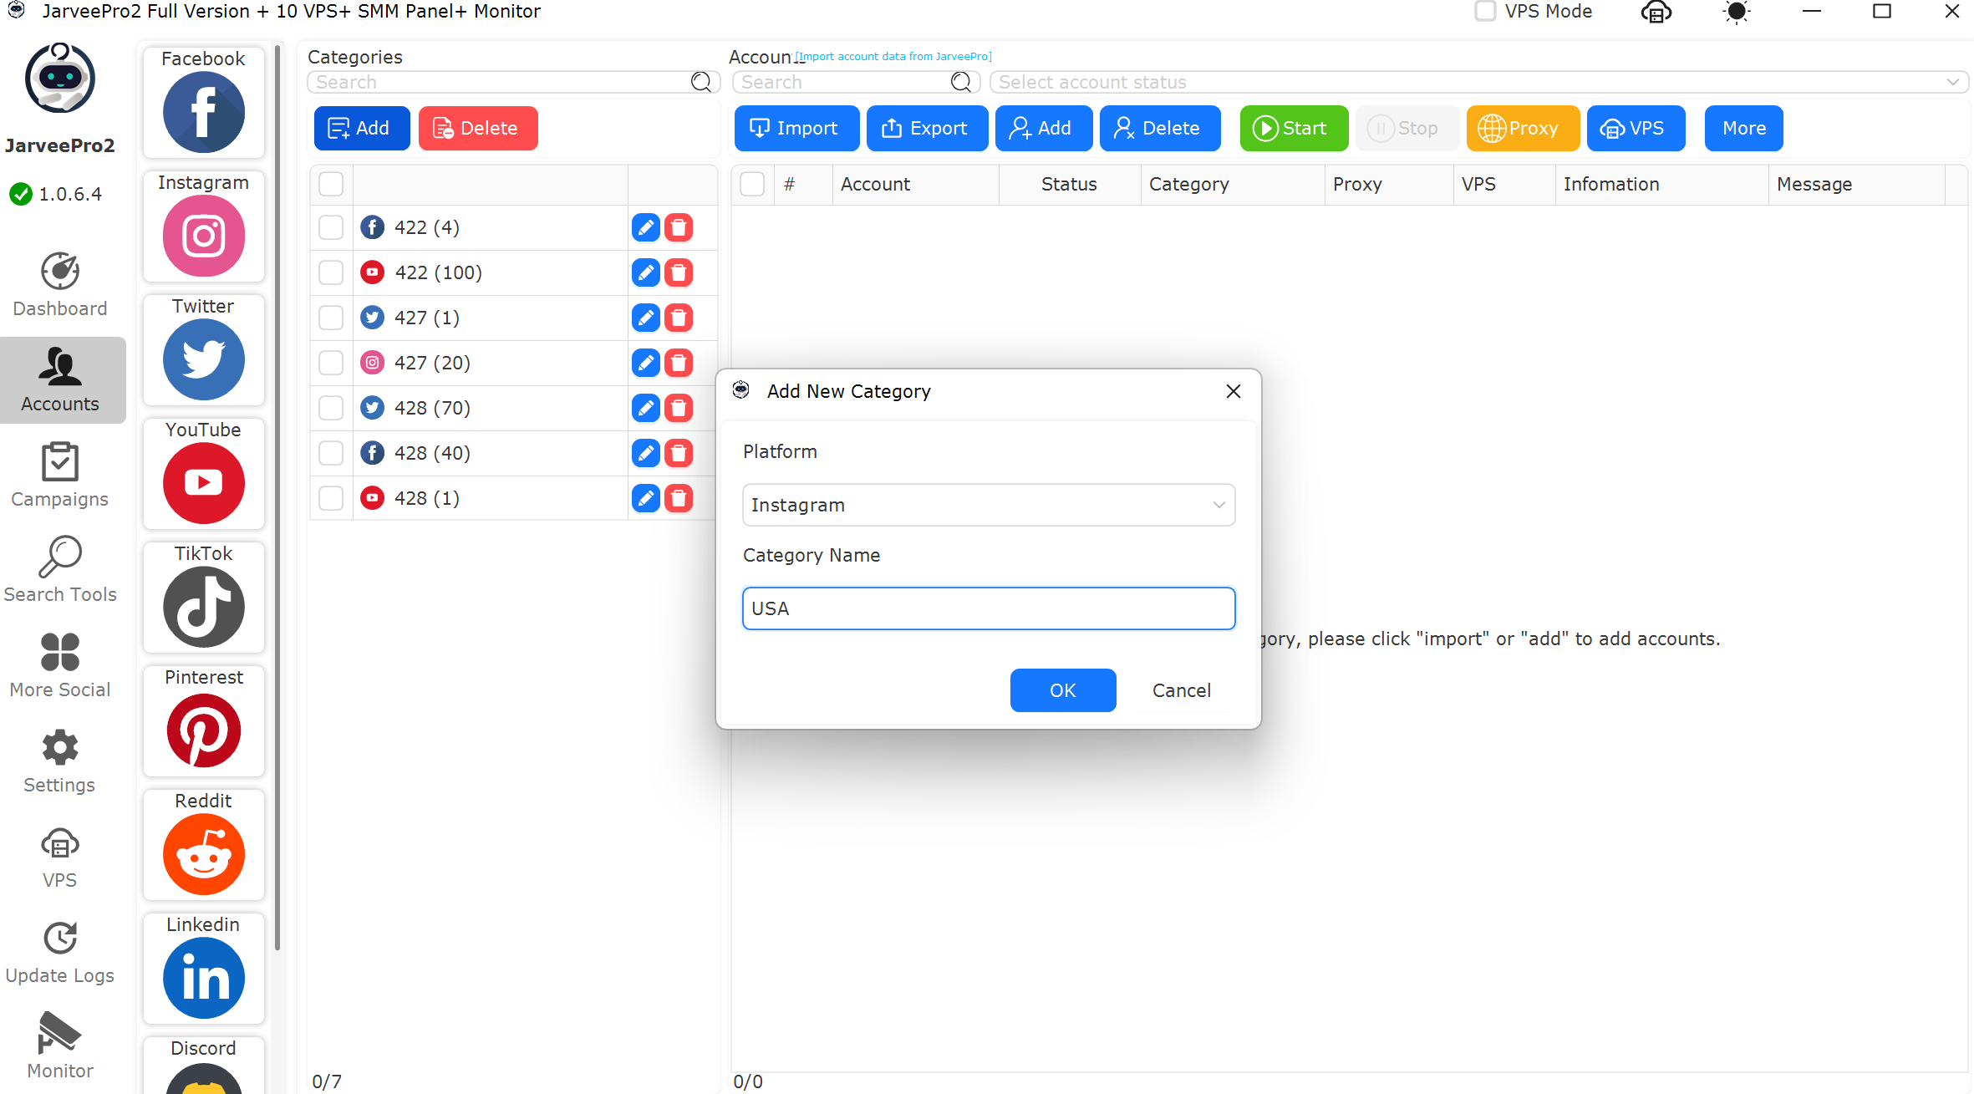Open the More button in accounts toolbar
Image resolution: width=1974 pixels, height=1094 pixels.
[x=1743, y=128]
